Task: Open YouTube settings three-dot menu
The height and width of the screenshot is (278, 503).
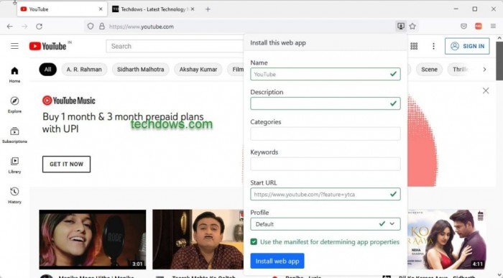Action: coord(433,46)
